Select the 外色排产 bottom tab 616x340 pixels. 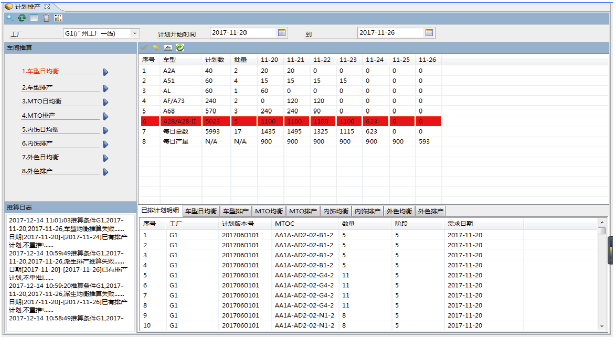pyautogui.click(x=430, y=211)
